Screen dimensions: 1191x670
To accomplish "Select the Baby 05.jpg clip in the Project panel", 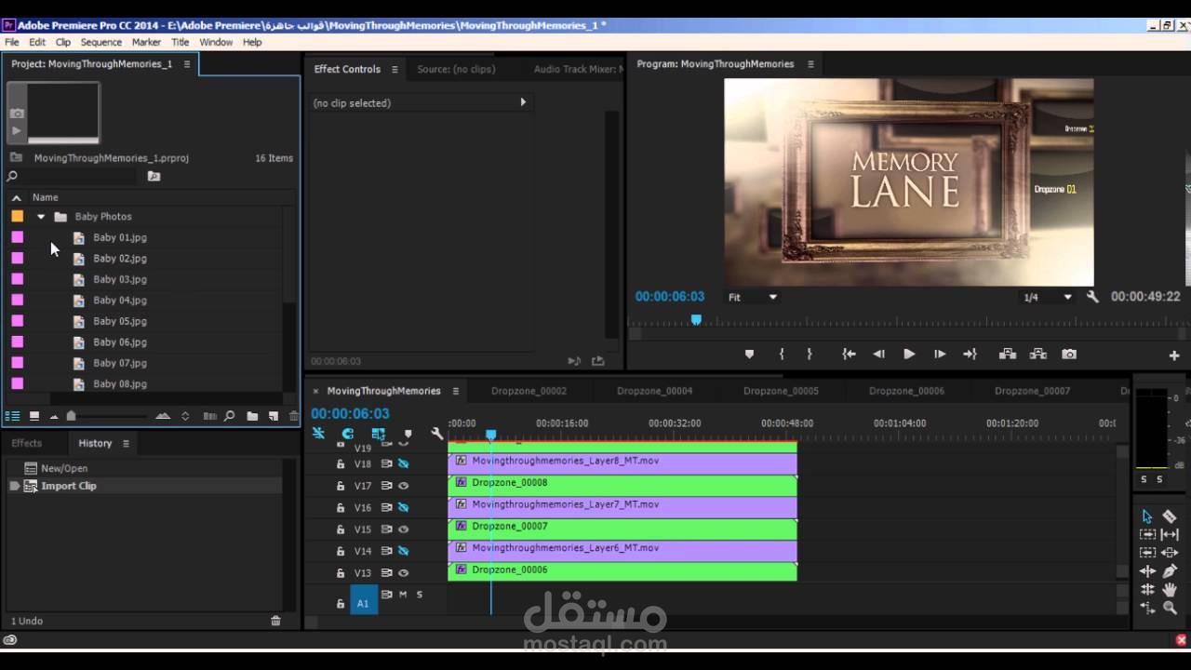I will [119, 321].
